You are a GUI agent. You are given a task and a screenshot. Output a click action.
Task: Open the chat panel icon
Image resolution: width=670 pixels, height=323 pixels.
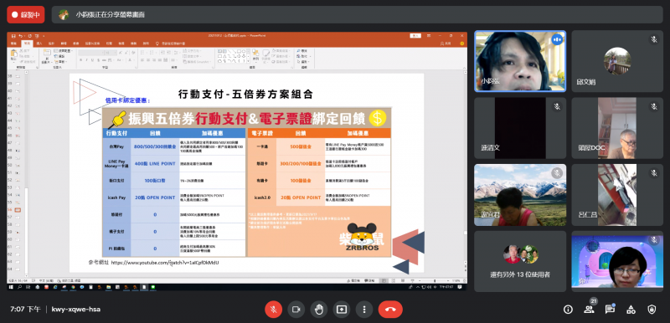(610, 310)
